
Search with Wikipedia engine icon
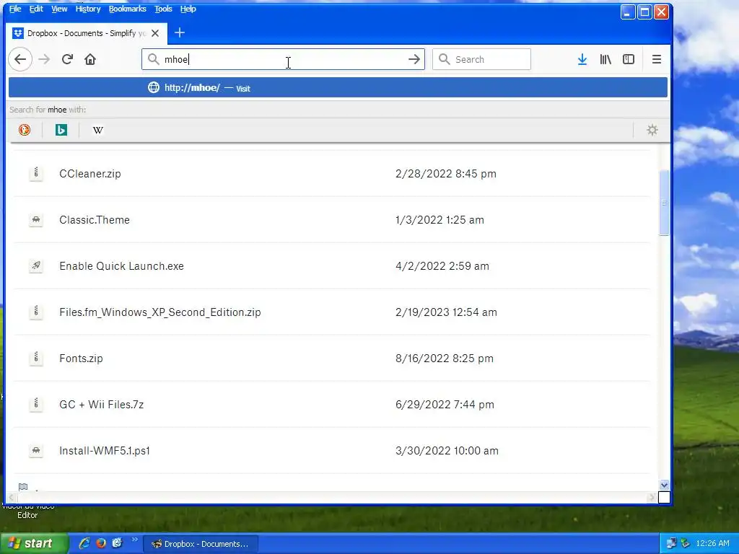(x=98, y=130)
